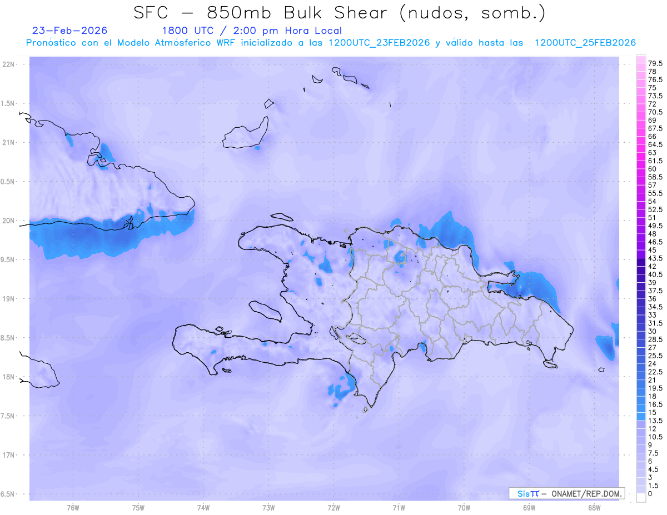This screenshot has width=667, height=515.
Task: Click the colorbar value '22.5'
Action: click(656, 372)
